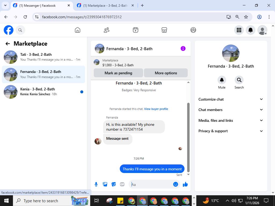The height and width of the screenshot is (206, 275).
Task: Open the Reels video icon
Action: 135,30
